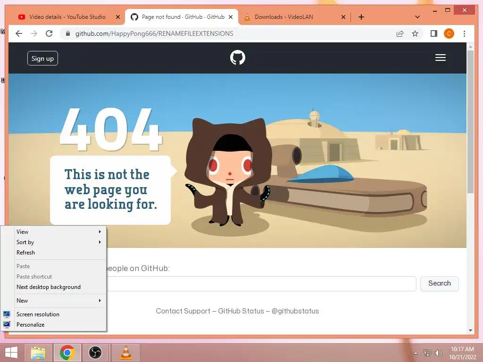
Task: Open the Contact Support link
Action: 183,311
